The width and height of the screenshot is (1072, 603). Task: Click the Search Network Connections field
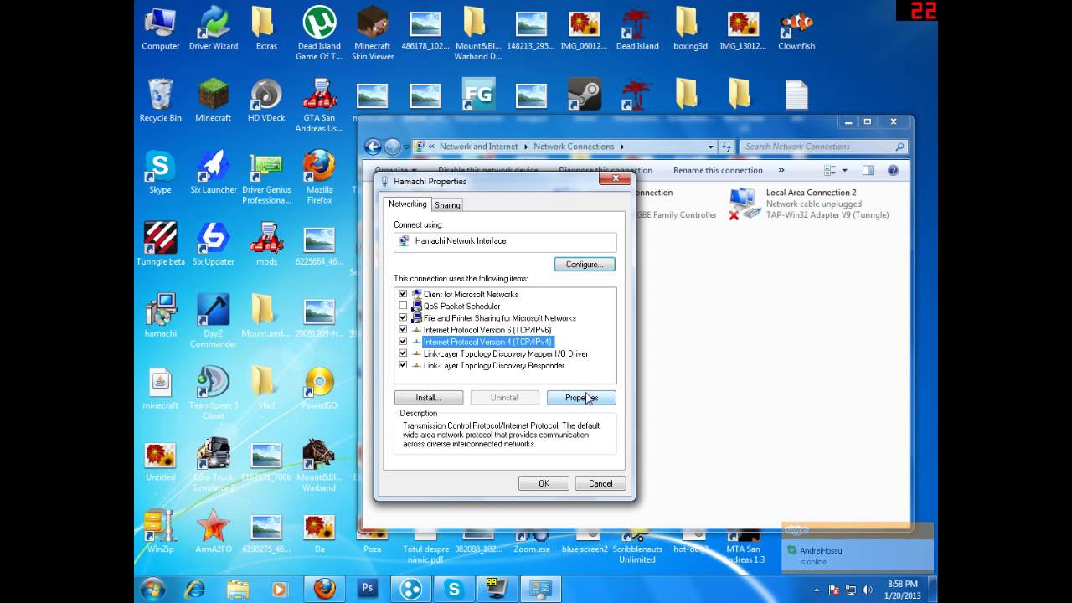pos(824,147)
